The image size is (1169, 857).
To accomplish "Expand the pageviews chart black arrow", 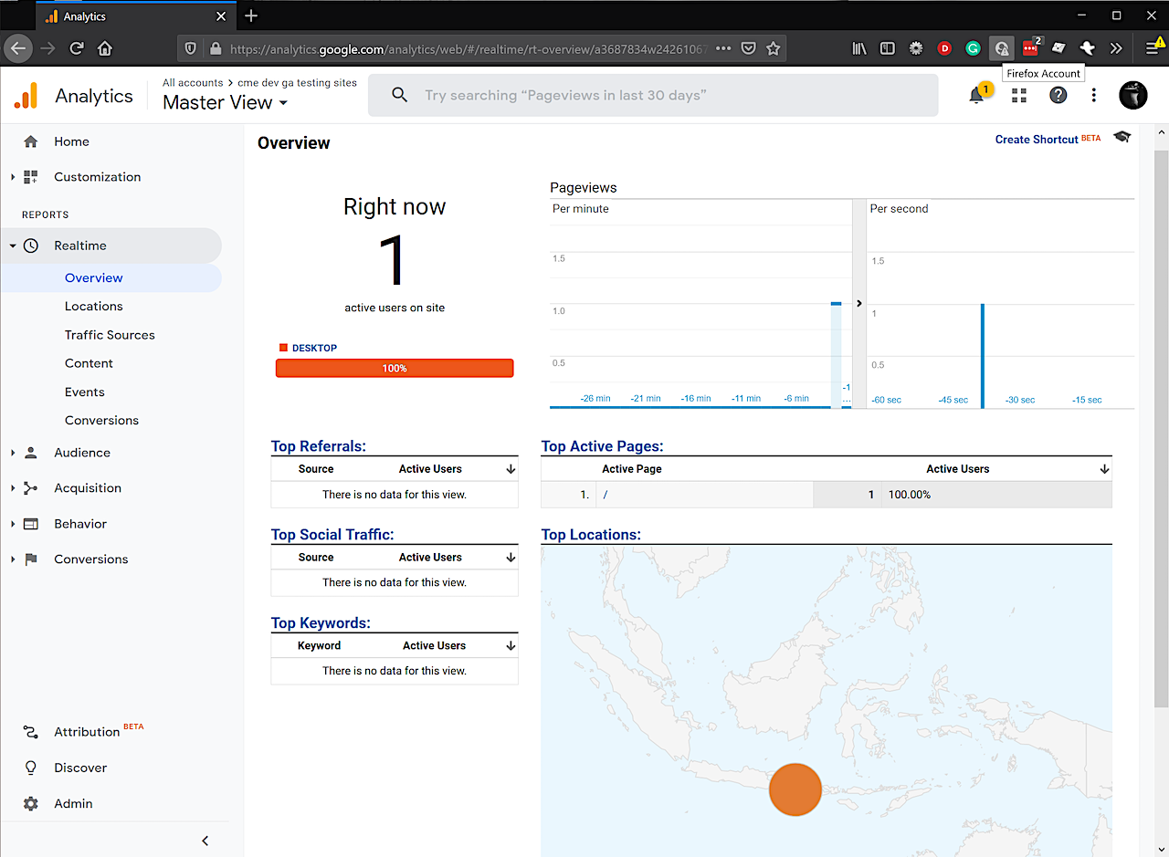I will 858,303.
